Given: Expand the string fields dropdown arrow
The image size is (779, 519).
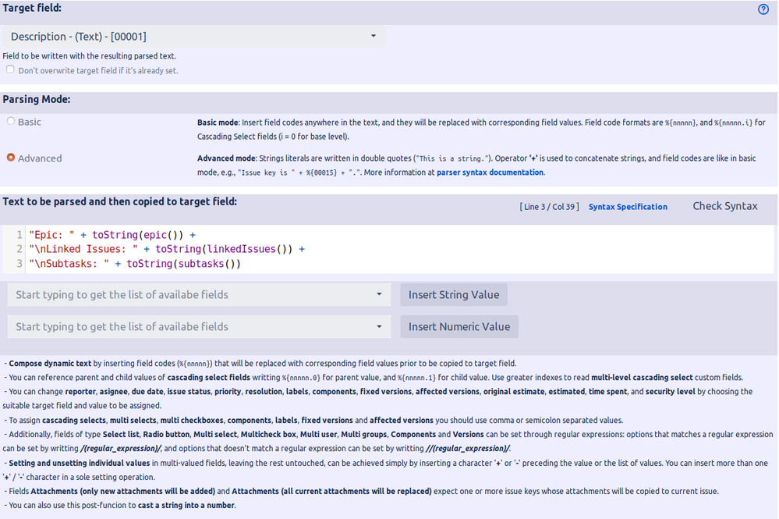Looking at the screenshot, I should click(x=379, y=295).
